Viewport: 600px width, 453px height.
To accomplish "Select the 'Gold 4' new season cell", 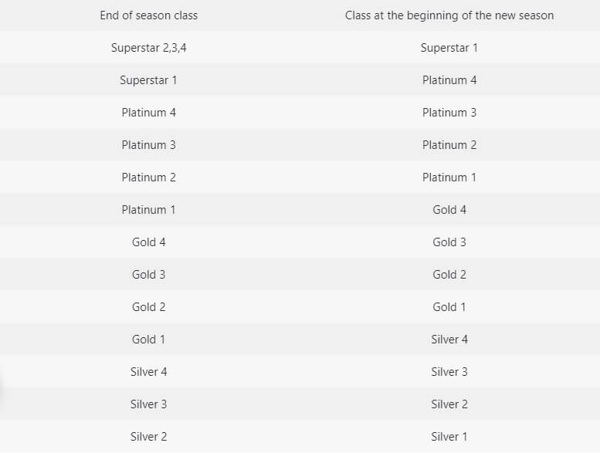I will click(x=449, y=210).
